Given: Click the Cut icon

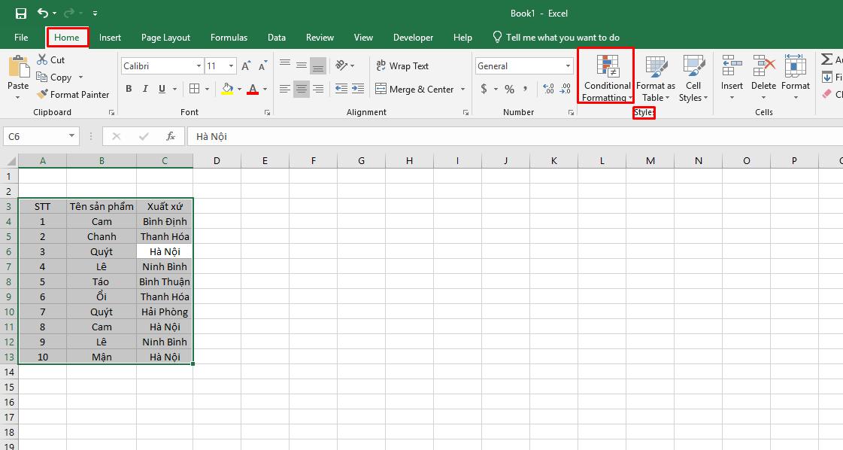Looking at the screenshot, I should 42,59.
